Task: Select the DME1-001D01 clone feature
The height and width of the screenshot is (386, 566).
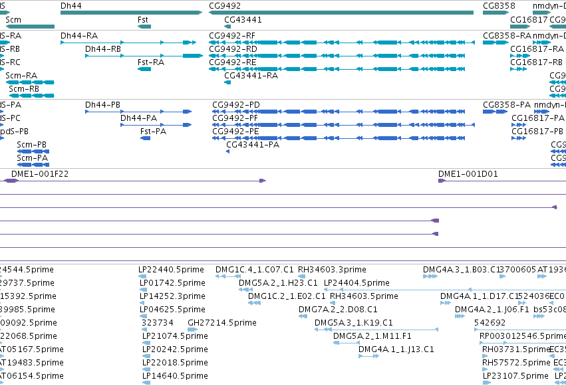Action: pyautogui.click(x=502, y=181)
